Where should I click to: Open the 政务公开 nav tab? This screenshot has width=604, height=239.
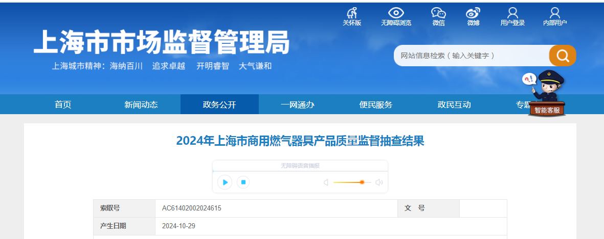[219, 104]
